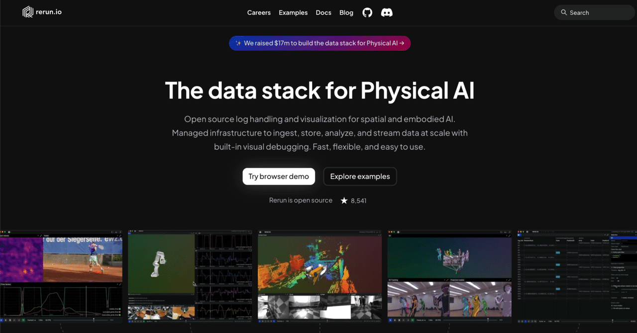
Task: Visit the Blog page
Action: (346, 12)
